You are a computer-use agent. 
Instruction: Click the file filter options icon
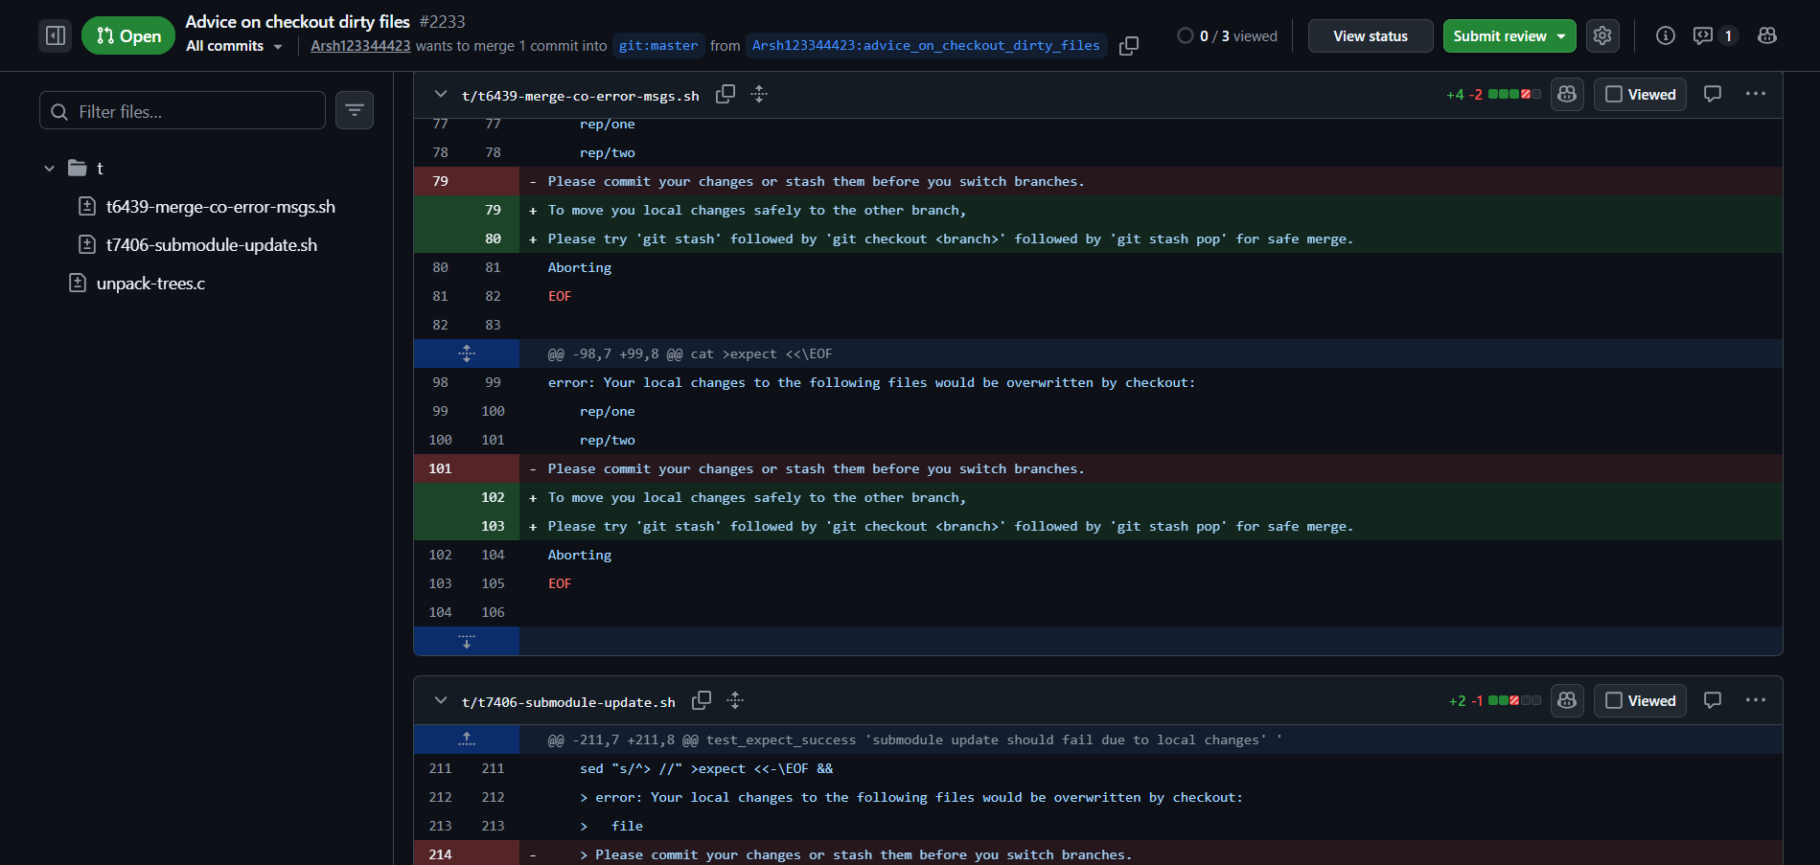355,110
